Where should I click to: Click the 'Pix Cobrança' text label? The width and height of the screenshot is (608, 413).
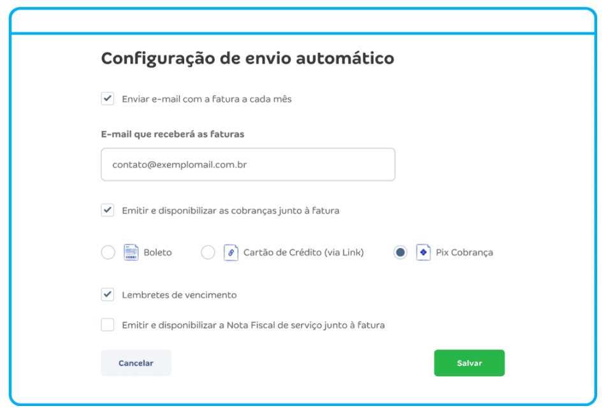pos(465,253)
